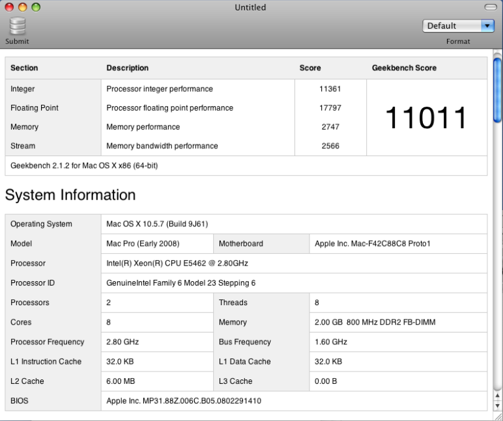
Task: Click the Threads label
Action: [233, 303]
